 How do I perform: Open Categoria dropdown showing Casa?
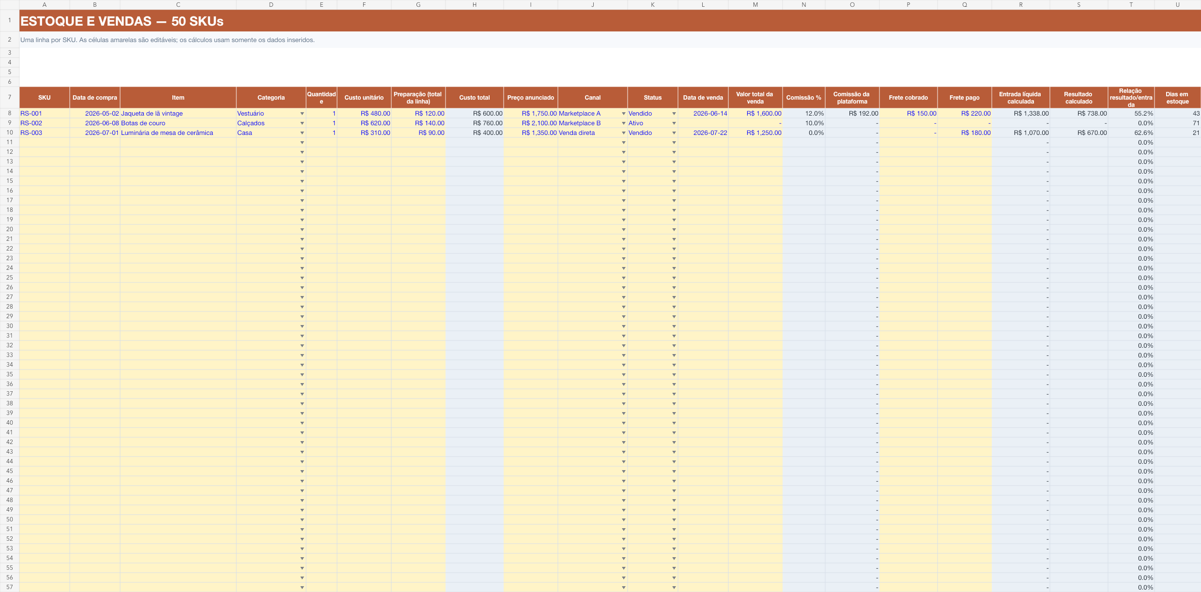tap(302, 133)
